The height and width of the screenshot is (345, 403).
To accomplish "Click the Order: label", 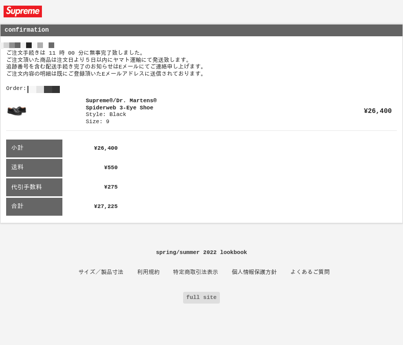I will (16, 88).
